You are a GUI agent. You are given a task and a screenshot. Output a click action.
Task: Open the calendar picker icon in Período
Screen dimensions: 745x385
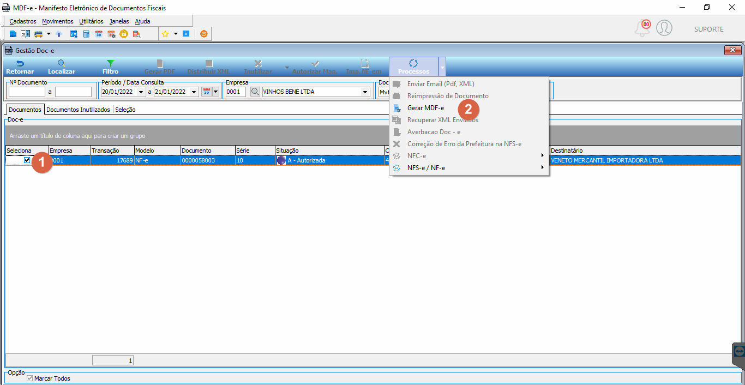coord(206,92)
